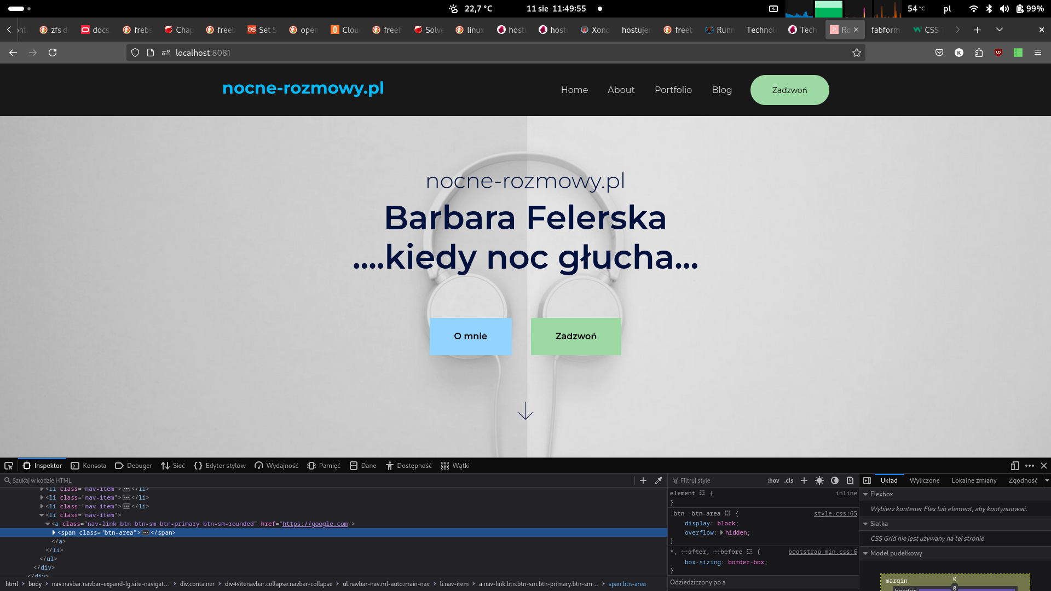
Task: Toggle responsive design mode icon
Action: 1014,466
